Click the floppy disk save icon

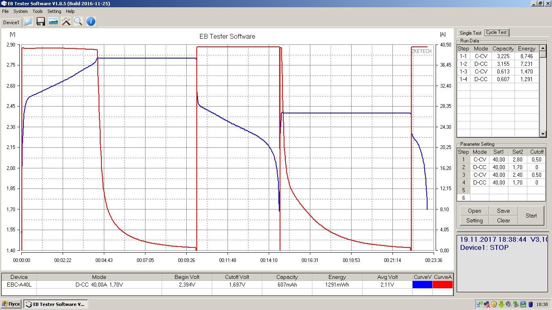click(41, 22)
